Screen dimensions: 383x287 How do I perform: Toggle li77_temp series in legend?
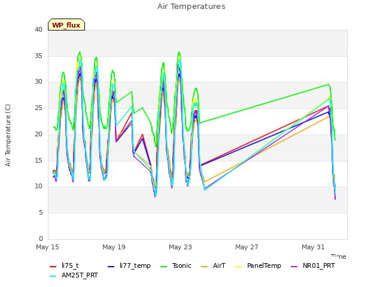click(x=129, y=265)
